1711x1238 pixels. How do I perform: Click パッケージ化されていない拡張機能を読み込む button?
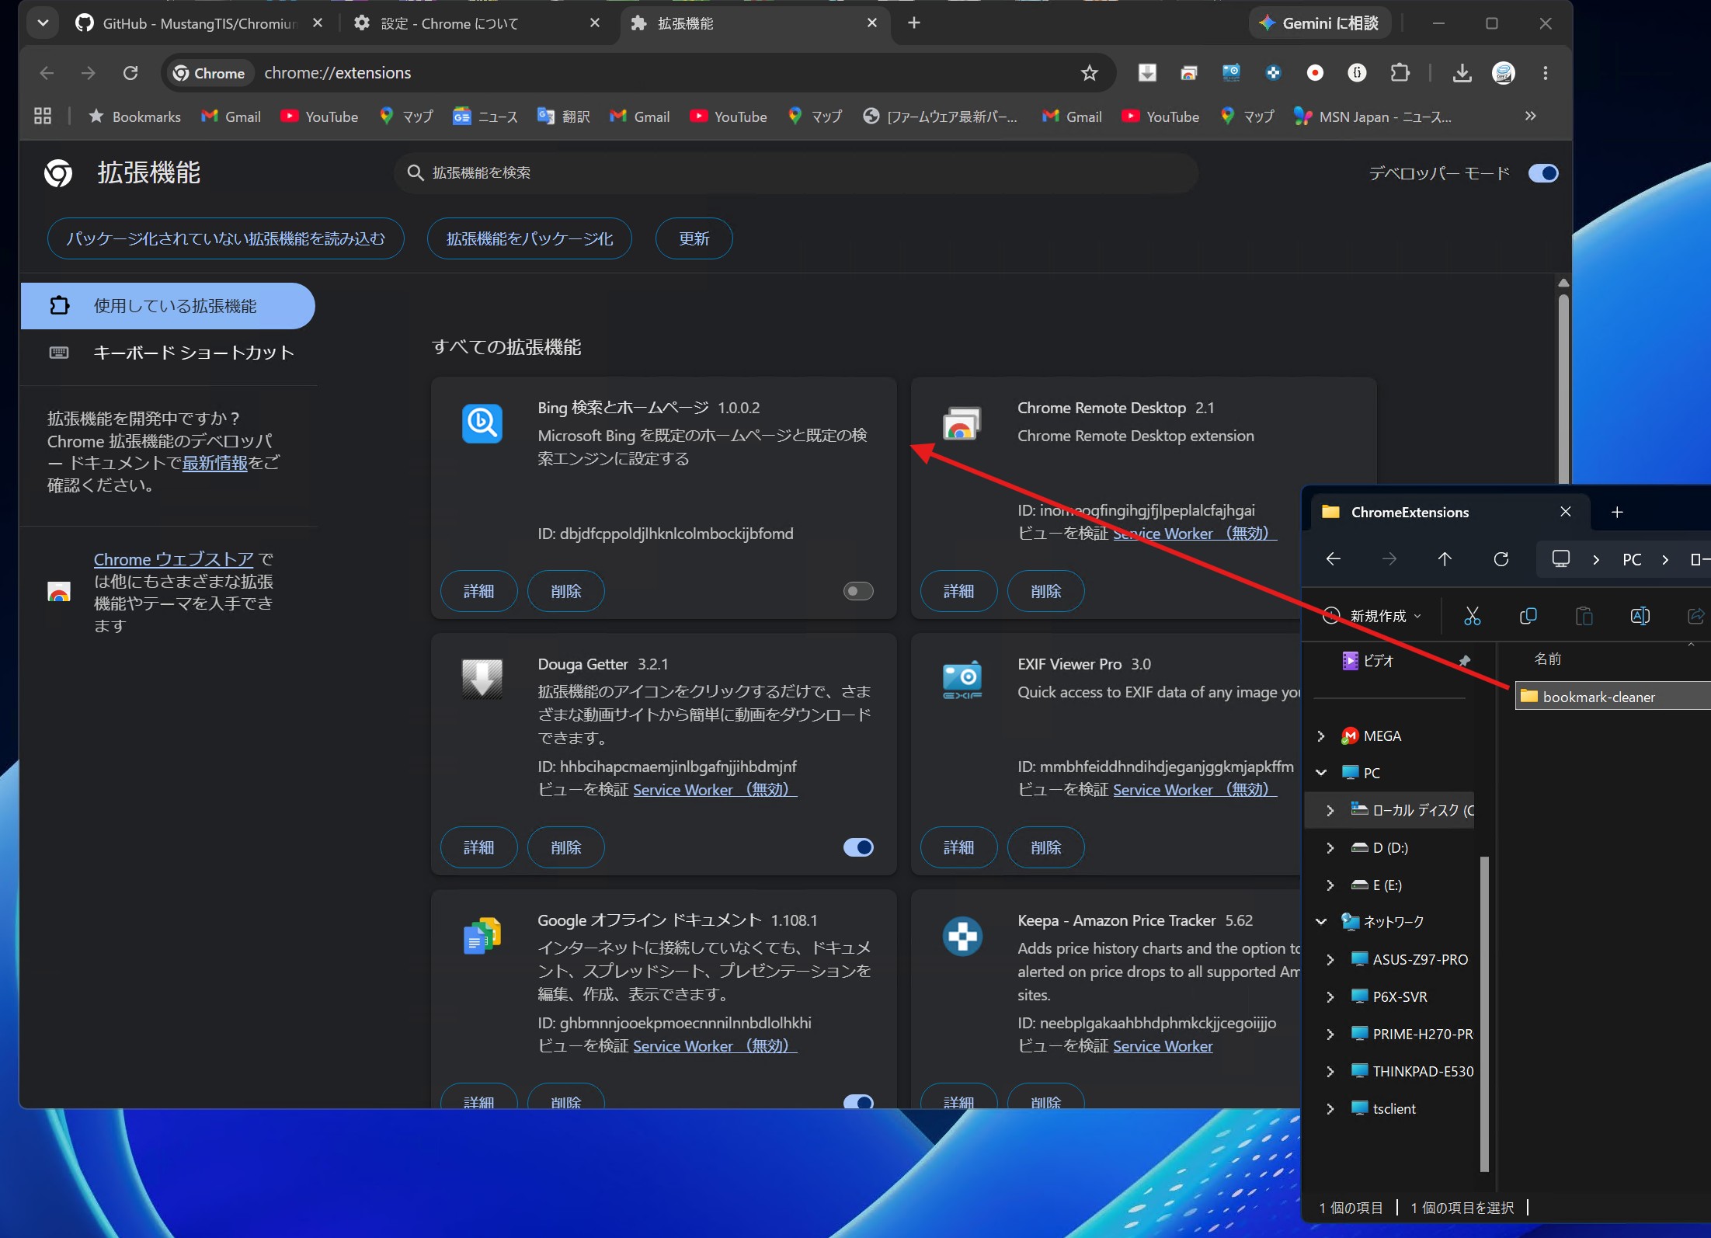coord(225,238)
